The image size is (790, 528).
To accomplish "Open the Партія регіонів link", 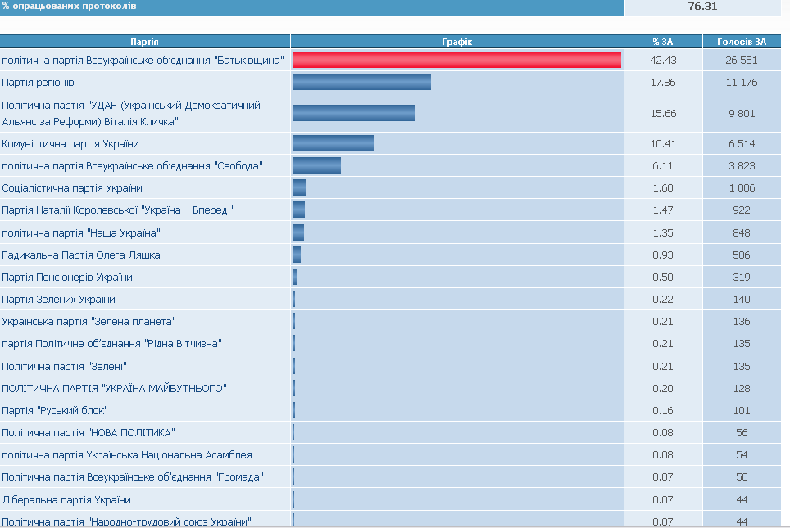I will [39, 83].
